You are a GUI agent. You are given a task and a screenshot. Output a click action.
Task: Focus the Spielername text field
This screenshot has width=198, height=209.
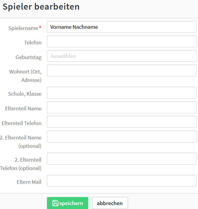tap(121, 27)
